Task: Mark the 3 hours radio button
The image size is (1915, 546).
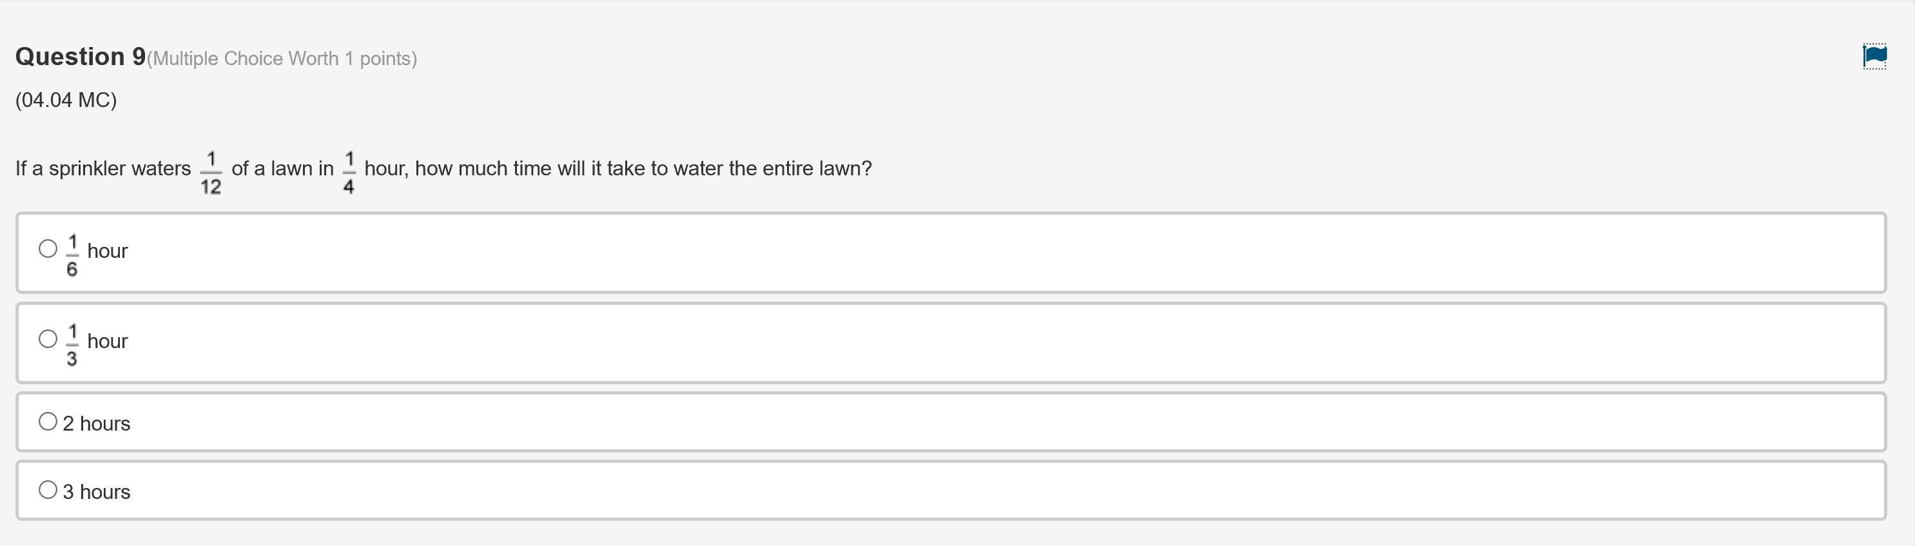Action: point(48,490)
